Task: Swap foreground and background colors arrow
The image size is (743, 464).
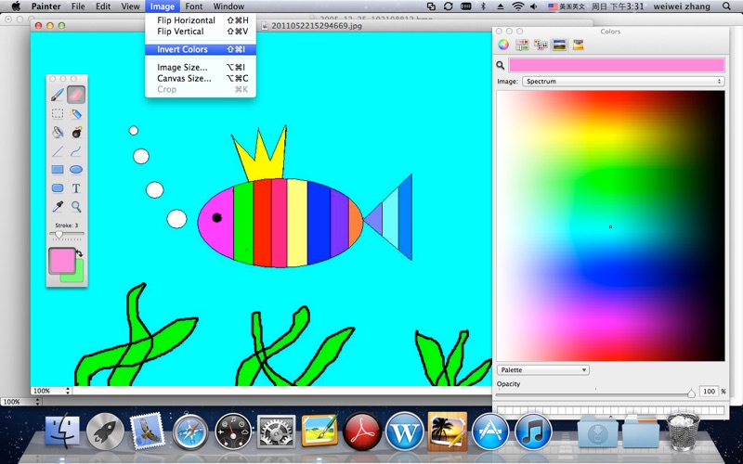Action: 80,253
